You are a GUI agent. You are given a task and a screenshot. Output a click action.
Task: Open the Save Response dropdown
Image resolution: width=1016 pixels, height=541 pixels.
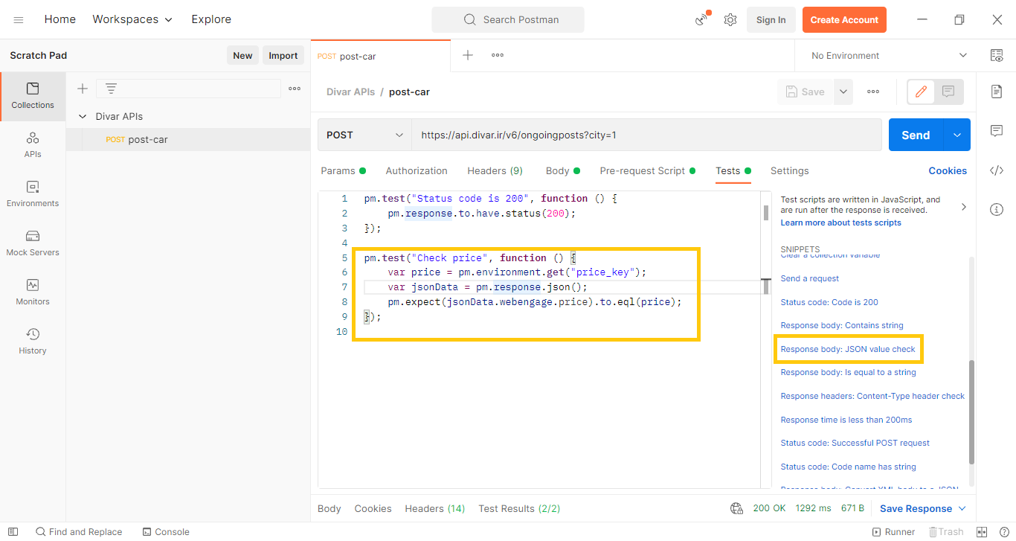pyautogui.click(x=923, y=509)
